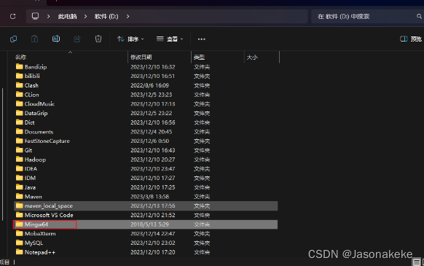Image resolution: width=424 pixels, height=266 pixels.
Task: Click the Clash folder icon
Action: point(19,85)
